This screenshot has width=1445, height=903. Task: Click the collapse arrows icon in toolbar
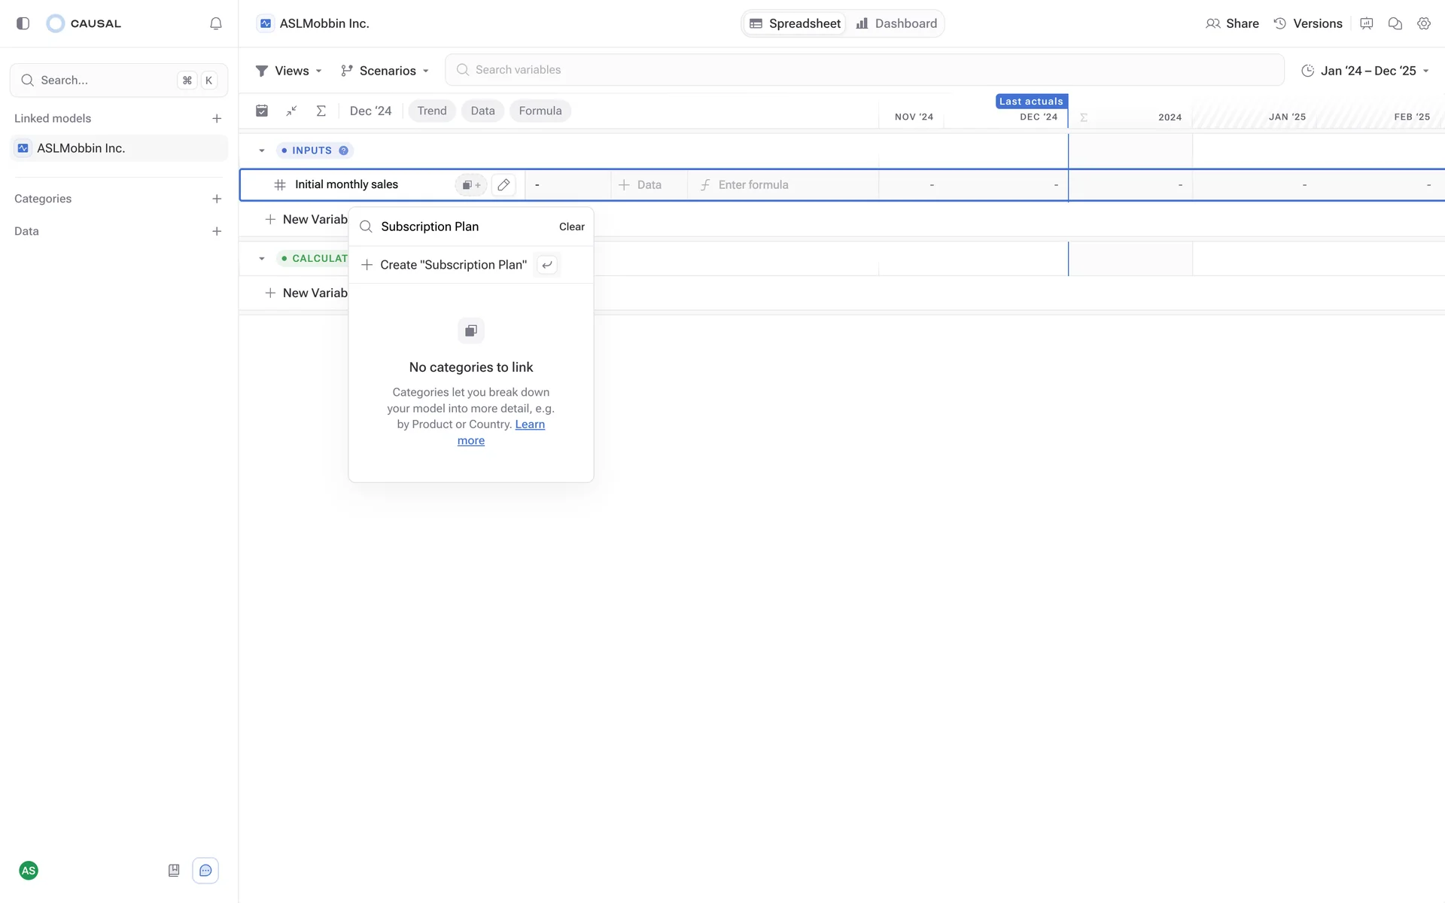(291, 111)
